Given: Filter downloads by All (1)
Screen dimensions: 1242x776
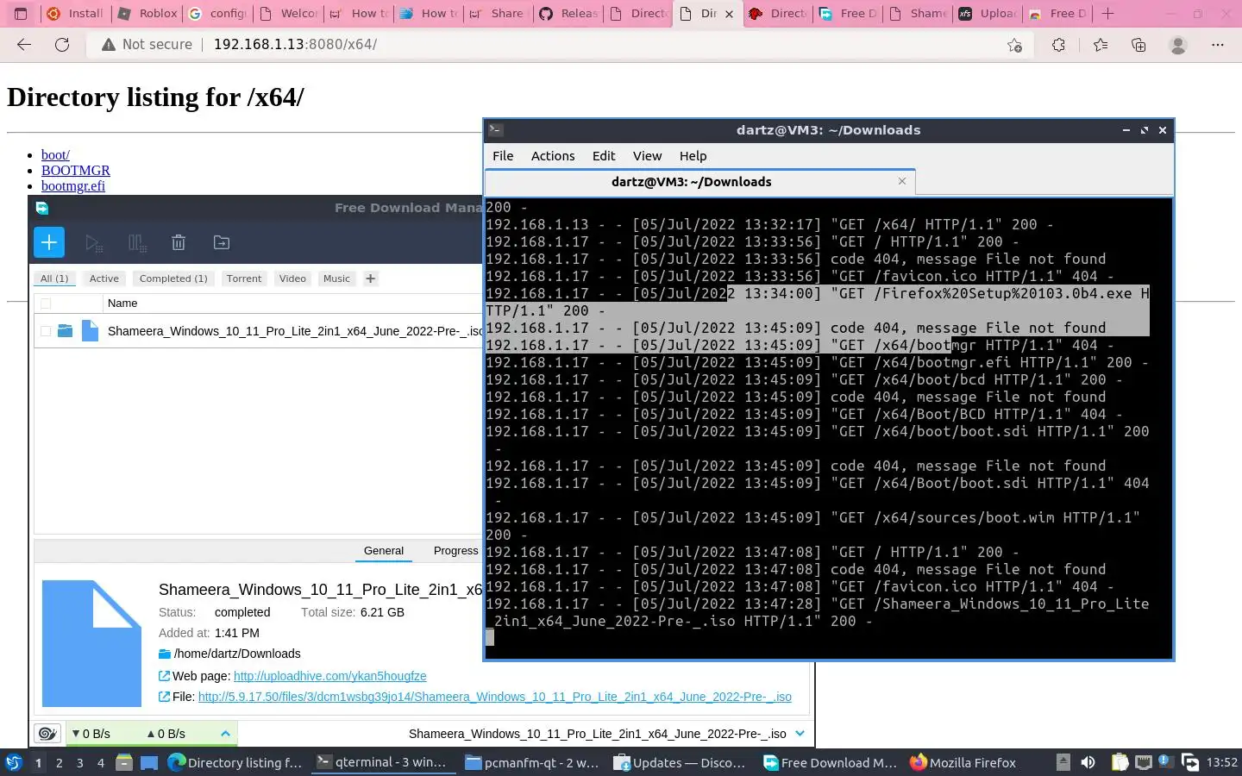Looking at the screenshot, I should tap(54, 278).
